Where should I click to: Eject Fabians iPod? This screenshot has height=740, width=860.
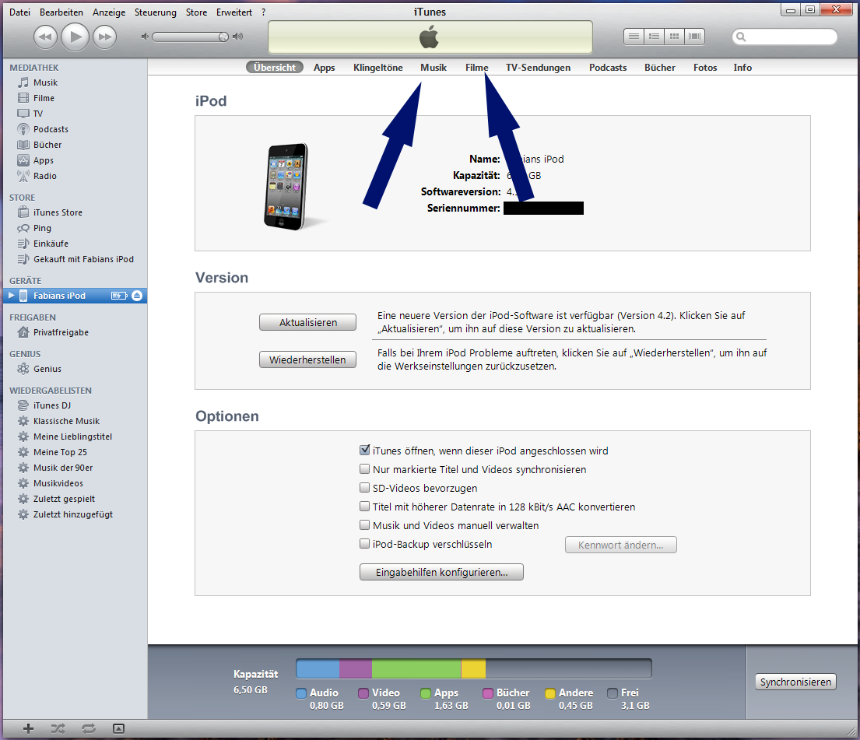coord(137,296)
